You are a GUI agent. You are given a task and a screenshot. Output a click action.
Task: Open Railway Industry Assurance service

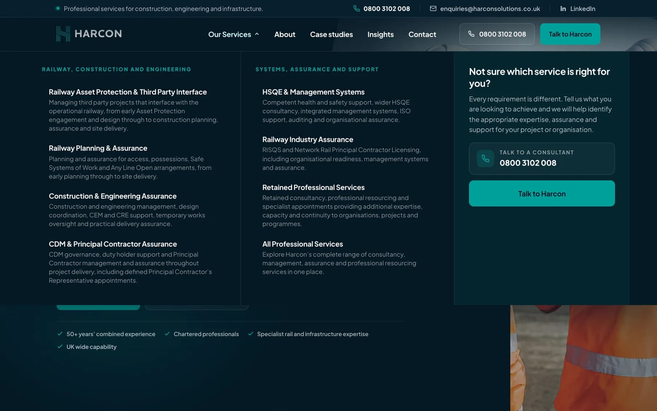pyautogui.click(x=308, y=140)
